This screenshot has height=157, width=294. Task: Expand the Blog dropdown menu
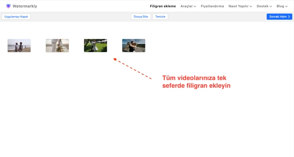pos(282,6)
